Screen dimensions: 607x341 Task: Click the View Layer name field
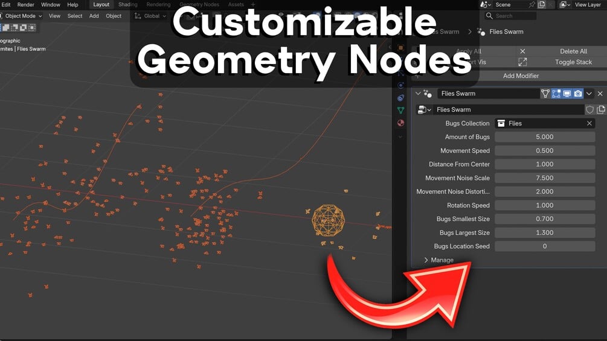coord(588,5)
